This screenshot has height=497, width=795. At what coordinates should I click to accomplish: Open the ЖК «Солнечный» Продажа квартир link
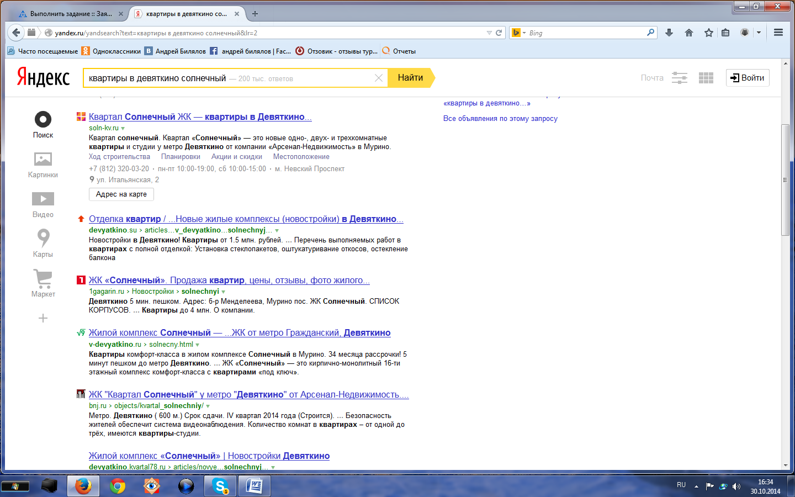[229, 281]
